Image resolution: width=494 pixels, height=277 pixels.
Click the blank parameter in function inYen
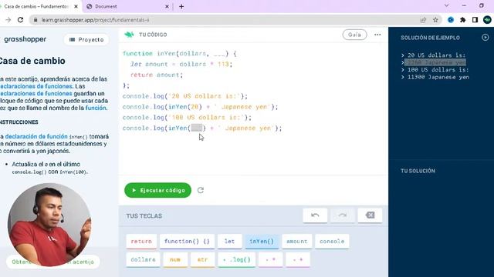(x=219, y=54)
